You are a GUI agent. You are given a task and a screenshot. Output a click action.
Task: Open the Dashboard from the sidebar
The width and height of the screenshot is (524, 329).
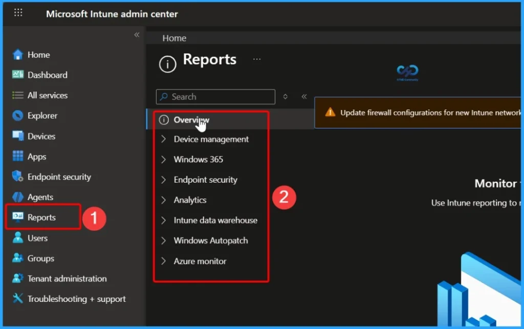[x=47, y=75]
